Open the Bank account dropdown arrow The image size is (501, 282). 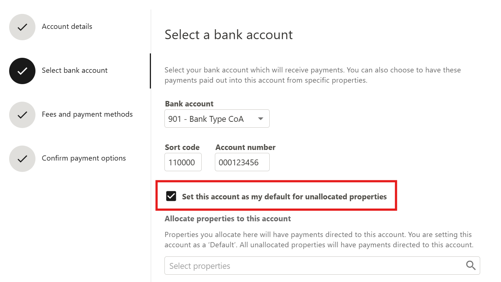pos(261,119)
